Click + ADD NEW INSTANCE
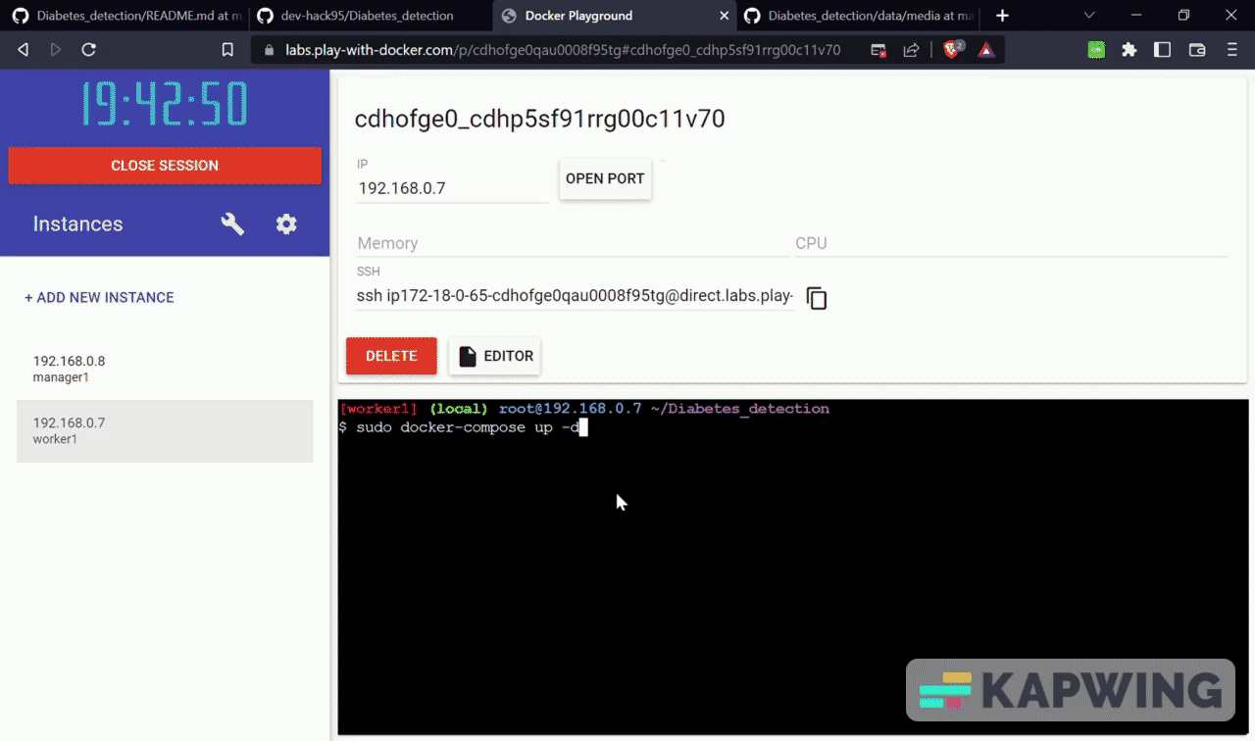 99,297
